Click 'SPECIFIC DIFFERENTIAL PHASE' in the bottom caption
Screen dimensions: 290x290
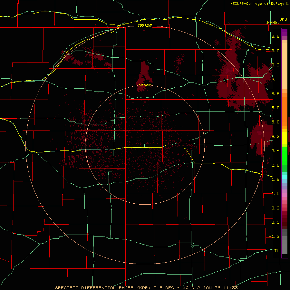pos(94,288)
